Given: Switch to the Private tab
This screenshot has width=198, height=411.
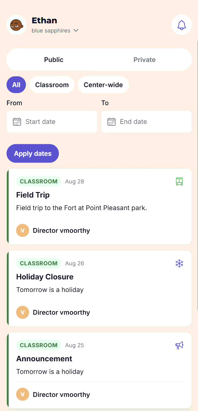Looking at the screenshot, I should pyautogui.click(x=145, y=60).
